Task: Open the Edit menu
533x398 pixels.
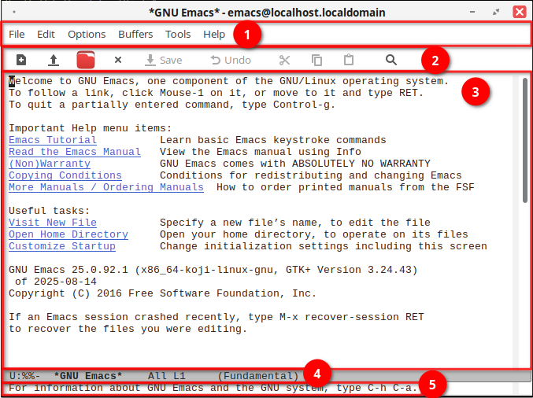Action: coord(46,35)
